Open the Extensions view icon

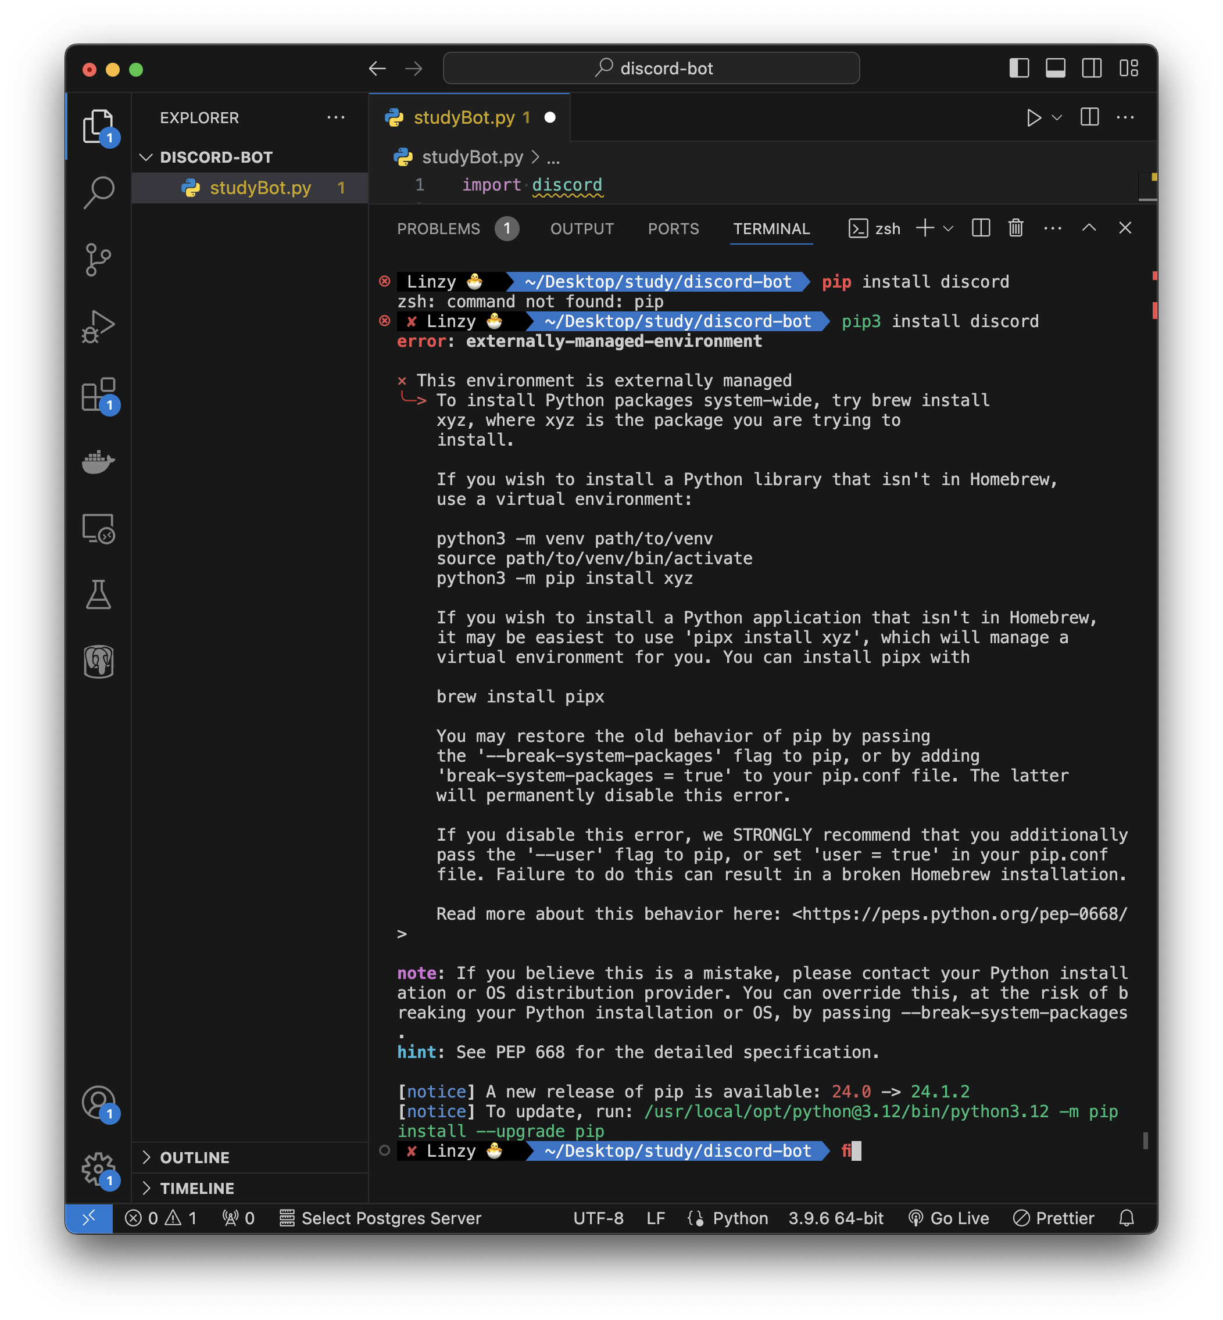tap(99, 395)
